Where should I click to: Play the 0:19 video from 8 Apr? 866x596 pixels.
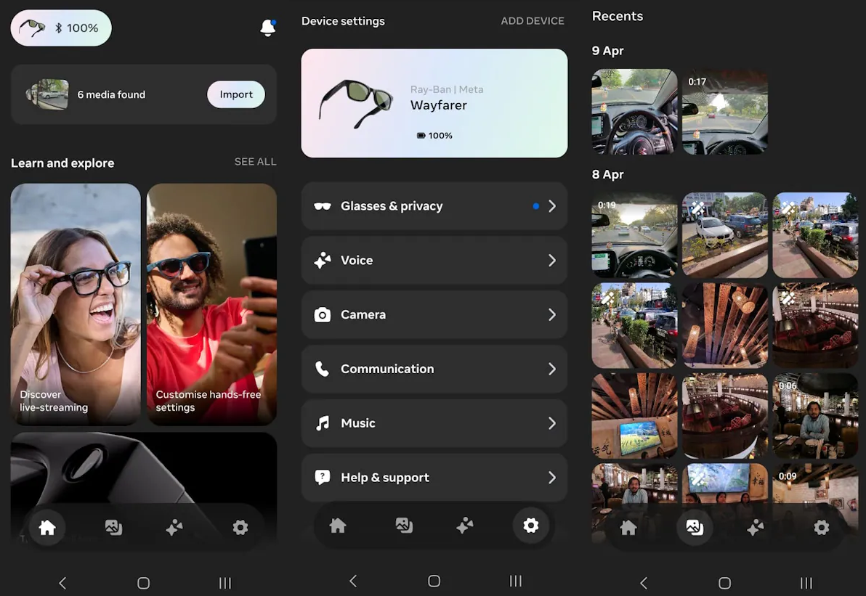coord(634,234)
